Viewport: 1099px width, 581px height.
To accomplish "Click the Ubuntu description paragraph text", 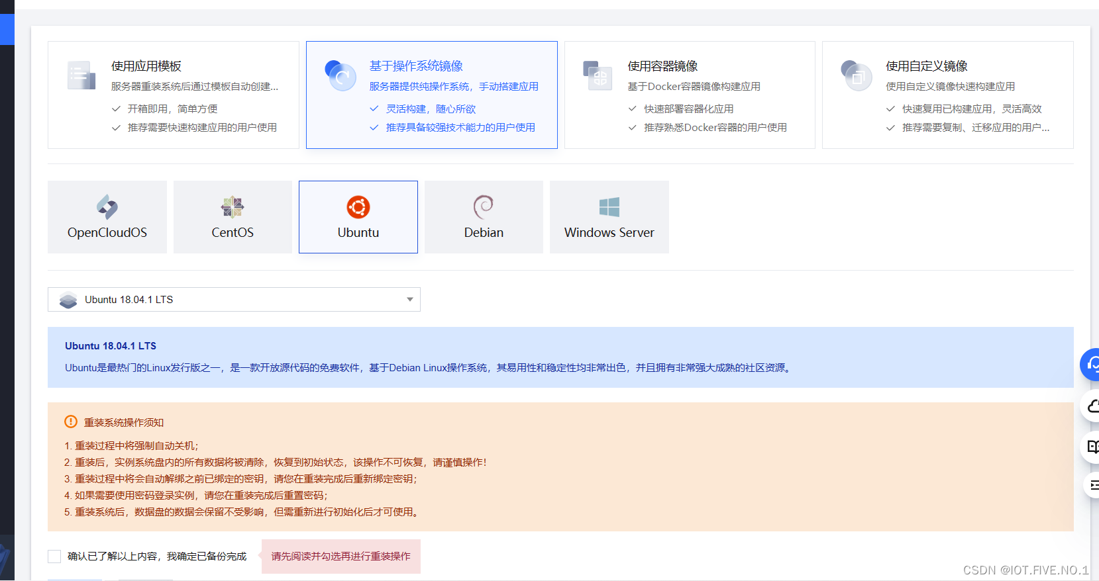I will pyautogui.click(x=429, y=368).
